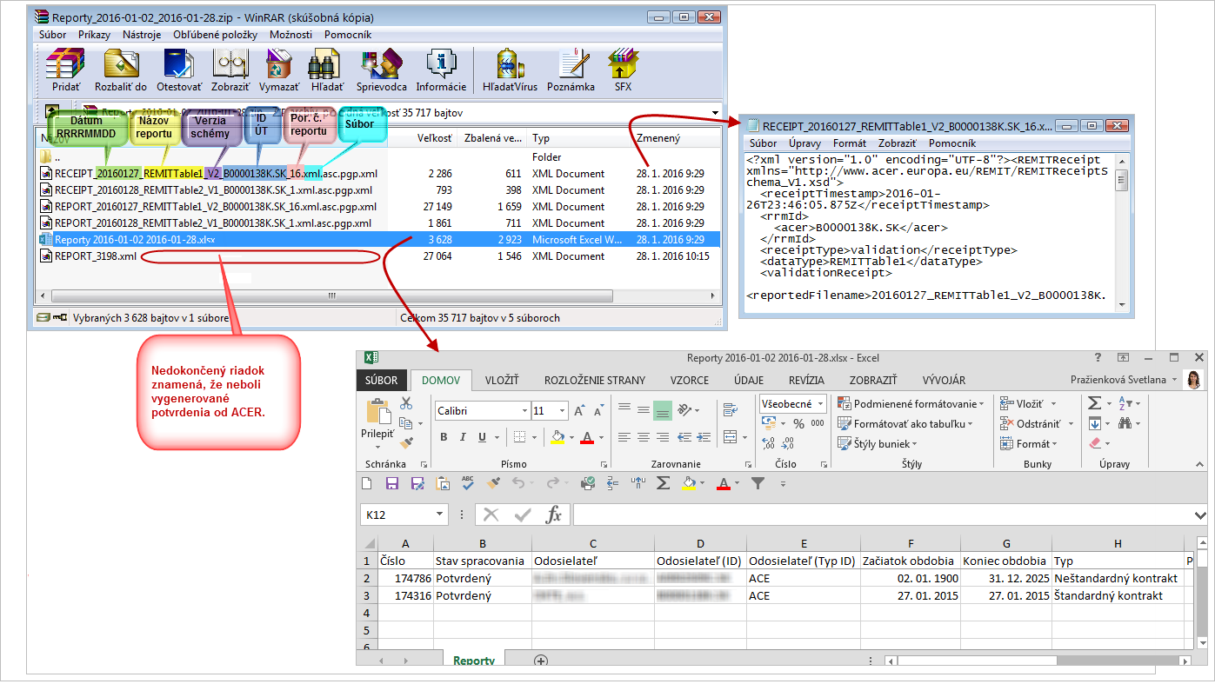
Task: Click the increase font size icon
Action: pyautogui.click(x=579, y=410)
